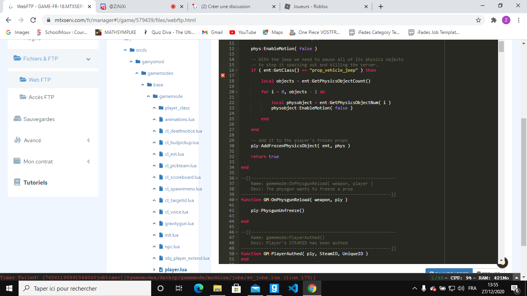527x296 pixels.
Task: Click the folder icon next to player_class
Action: click(161, 108)
